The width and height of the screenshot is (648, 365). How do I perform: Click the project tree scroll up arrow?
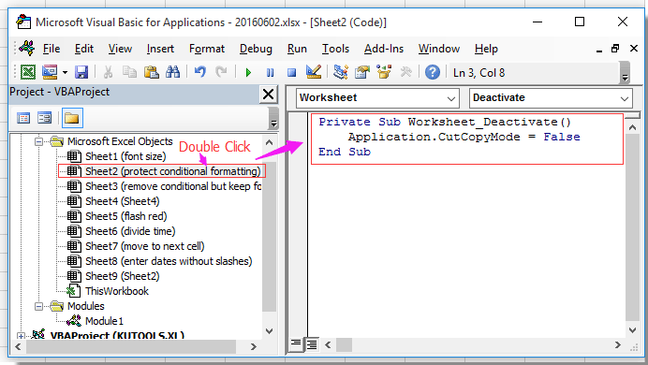[269, 142]
